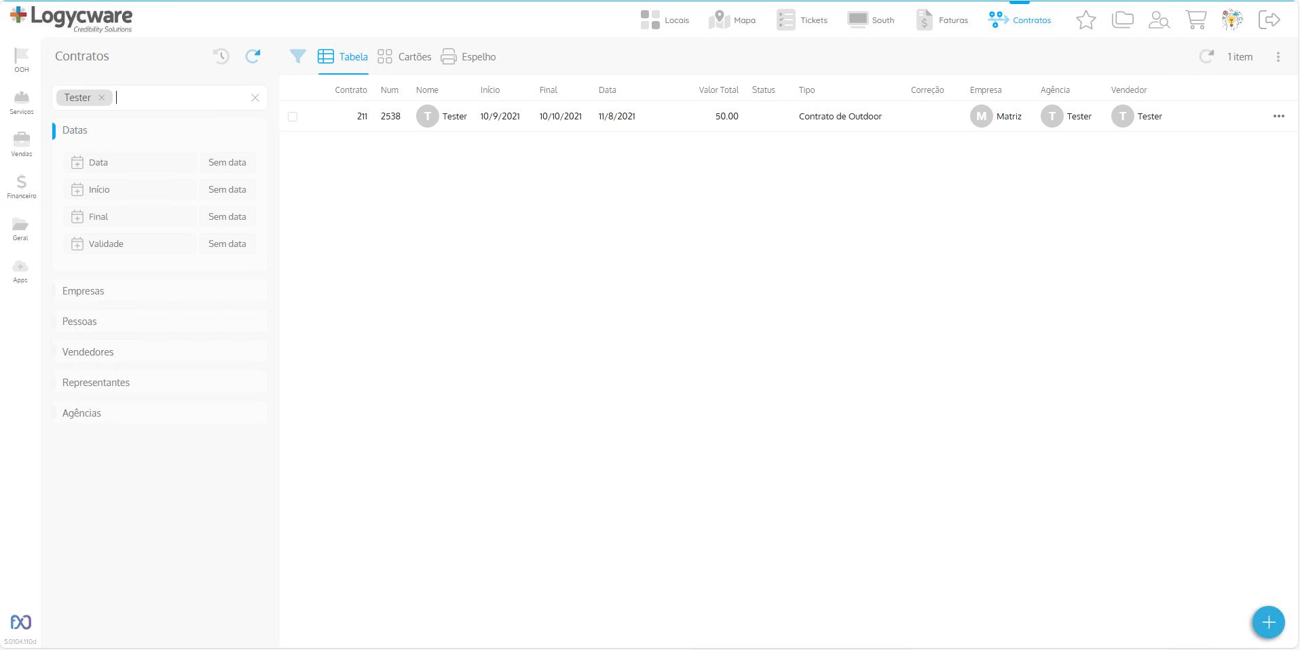Switch to the Cartões view tab
This screenshot has height=650, width=1300.
[405, 57]
